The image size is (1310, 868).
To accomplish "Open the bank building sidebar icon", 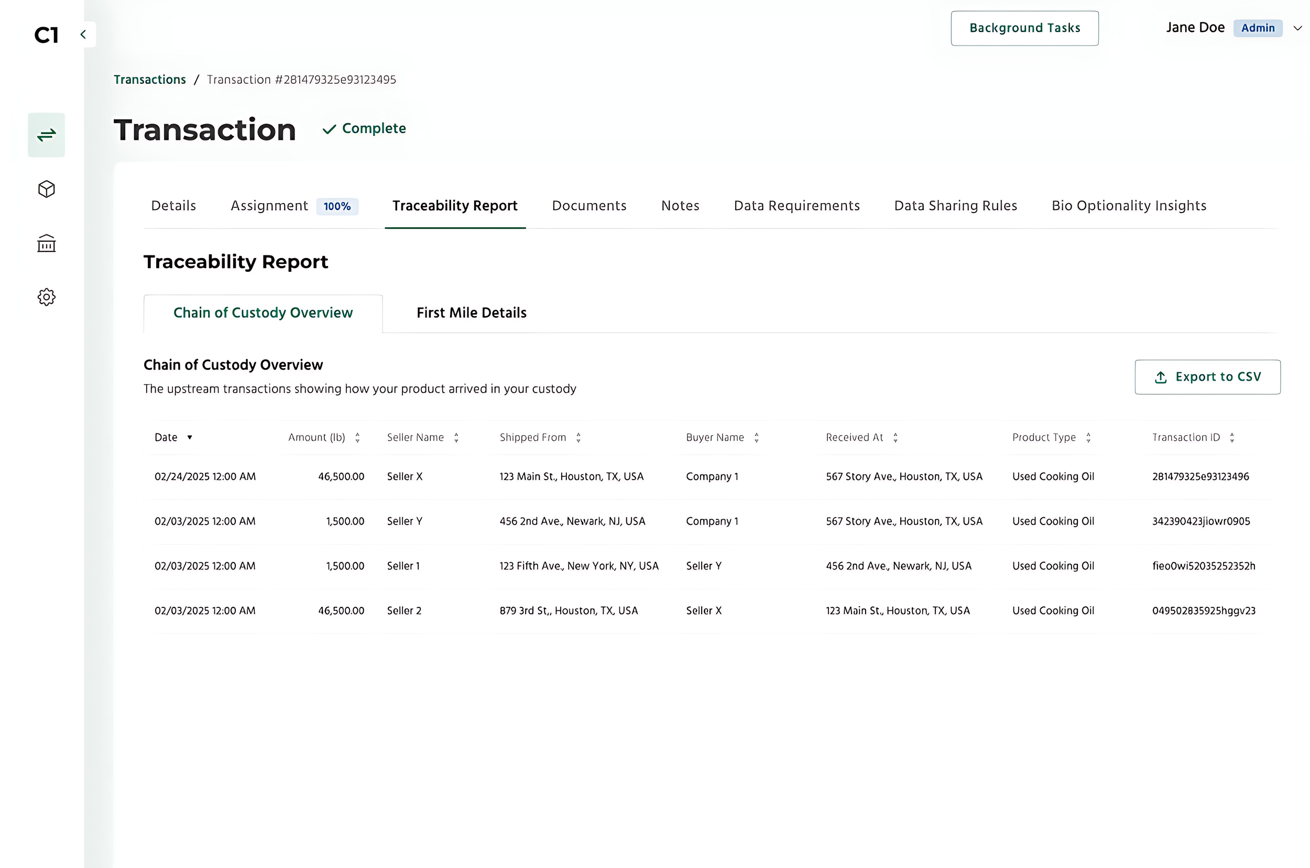I will click(47, 243).
